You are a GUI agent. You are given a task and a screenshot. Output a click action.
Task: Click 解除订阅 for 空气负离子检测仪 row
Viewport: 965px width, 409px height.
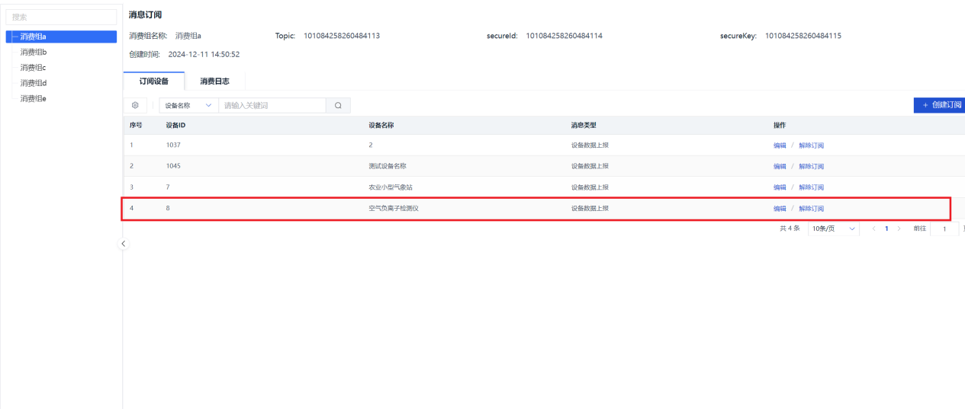811,209
